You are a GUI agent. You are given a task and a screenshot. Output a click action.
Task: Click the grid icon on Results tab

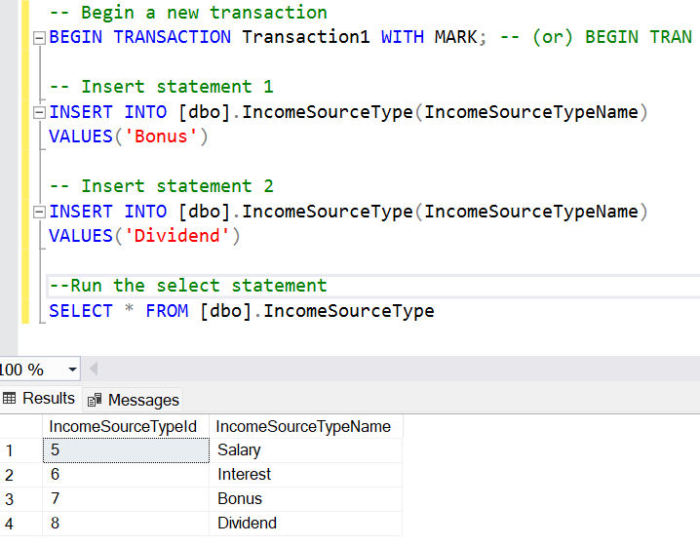(10, 399)
